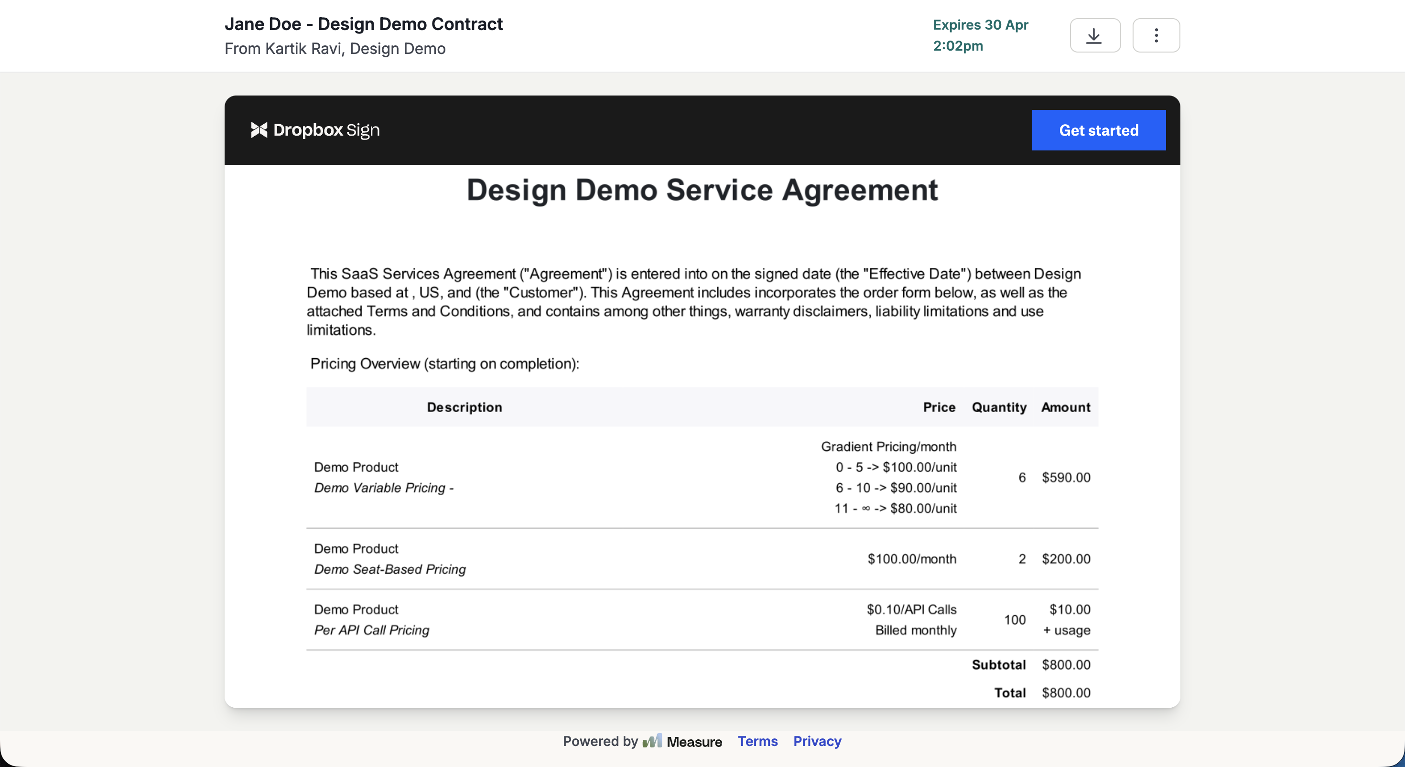Click the Amount column header
This screenshot has width=1405, height=767.
[x=1065, y=407]
